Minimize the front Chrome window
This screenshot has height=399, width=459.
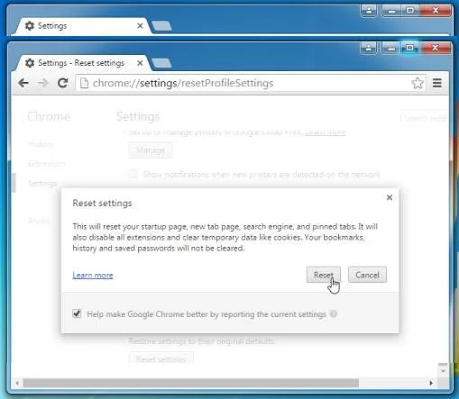pyautogui.click(x=390, y=48)
